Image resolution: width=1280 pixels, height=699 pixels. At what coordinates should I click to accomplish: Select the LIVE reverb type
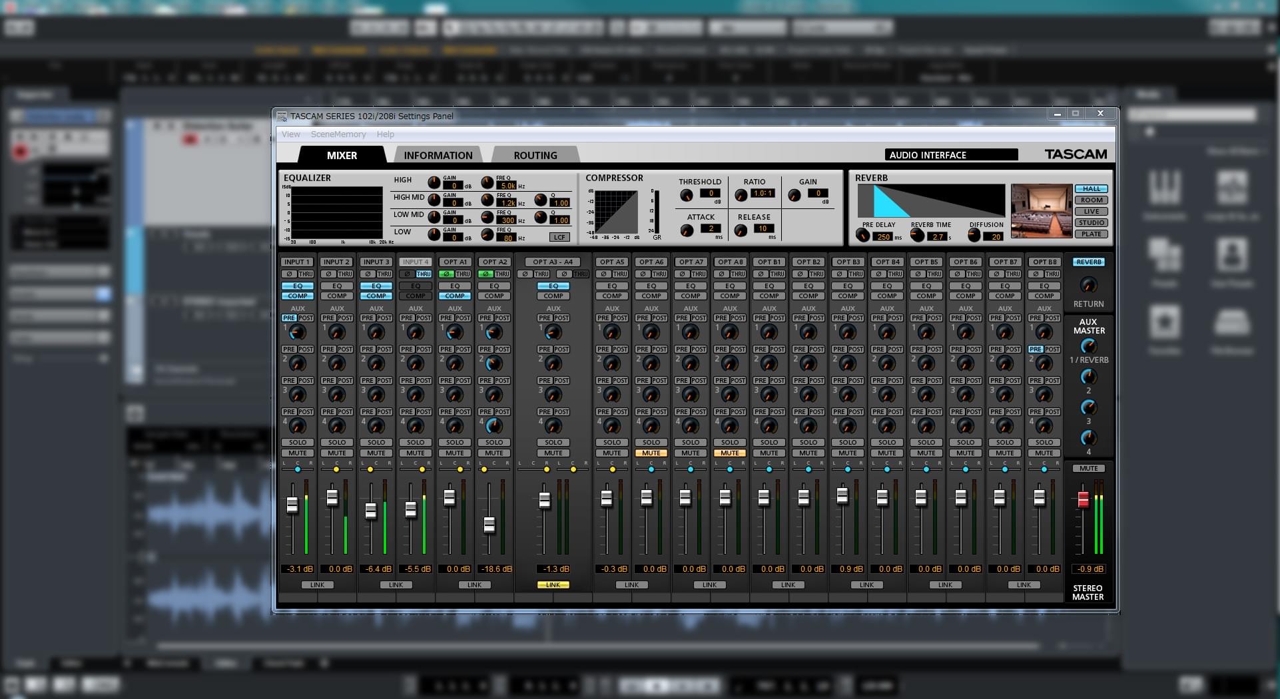(x=1092, y=211)
